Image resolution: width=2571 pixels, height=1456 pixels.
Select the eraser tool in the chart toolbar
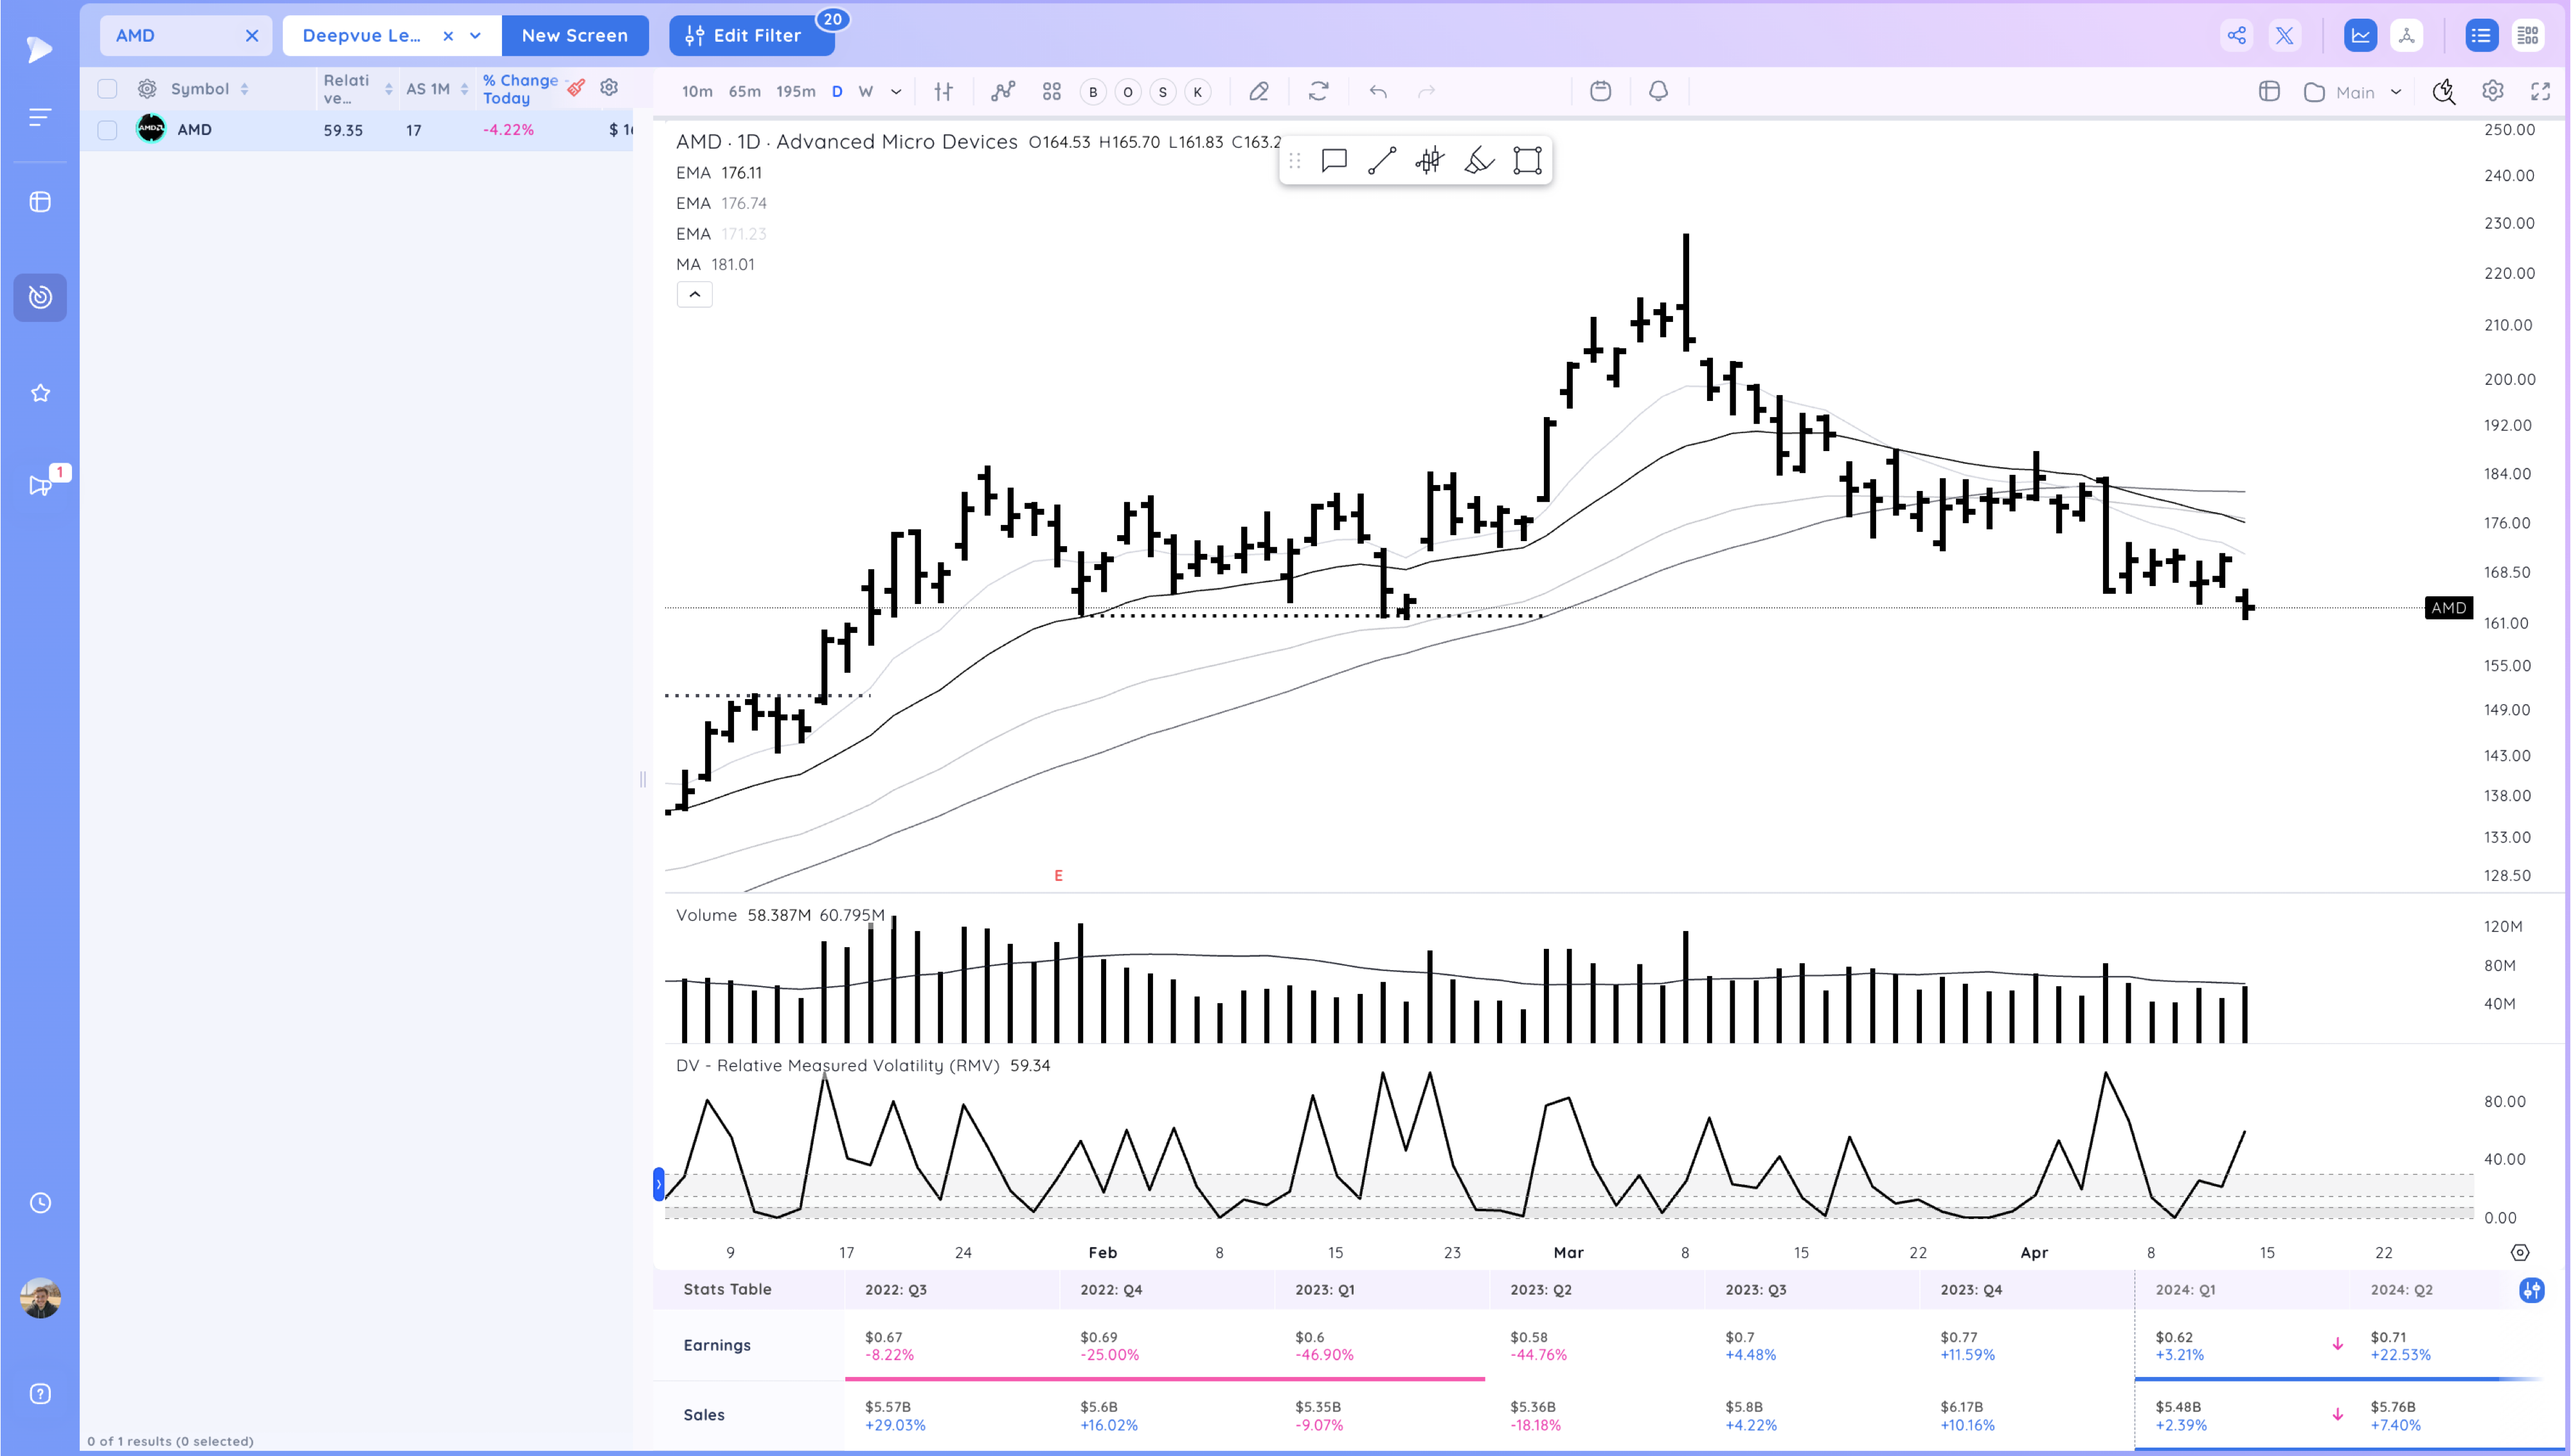pos(1259,92)
